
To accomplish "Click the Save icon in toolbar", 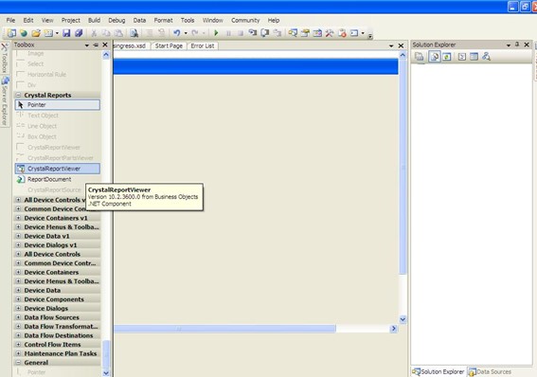I will click(x=66, y=33).
